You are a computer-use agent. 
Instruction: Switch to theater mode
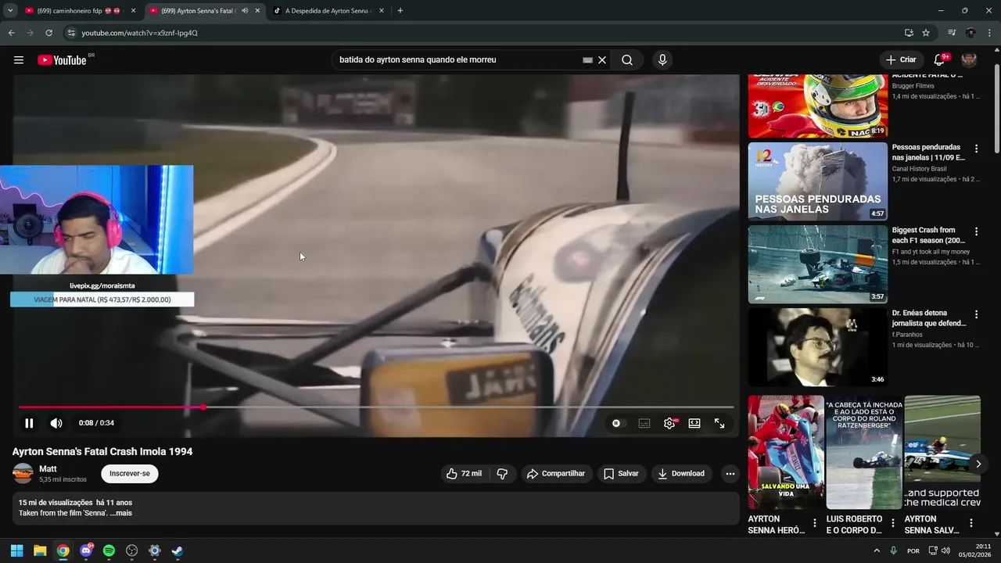[694, 423]
